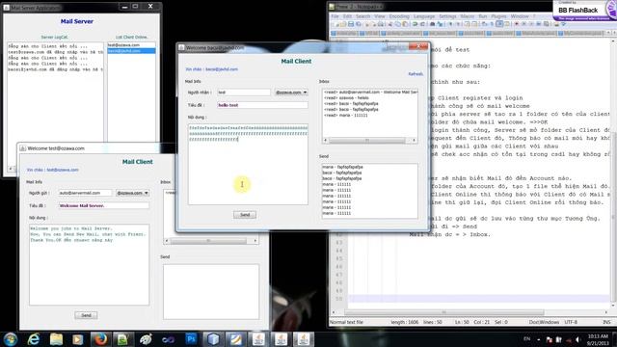
Task: Open the Search menu in Notepad++
Action: coord(362,16)
